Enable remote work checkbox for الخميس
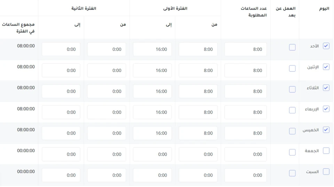 (x=292, y=131)
